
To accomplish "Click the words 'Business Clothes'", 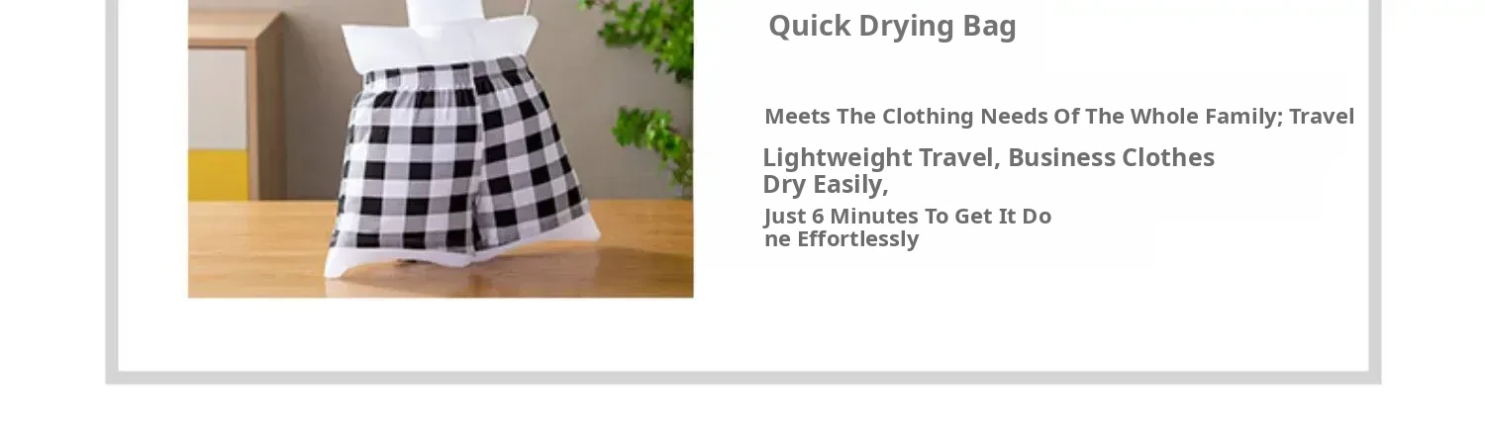I will coord(1111,157).
